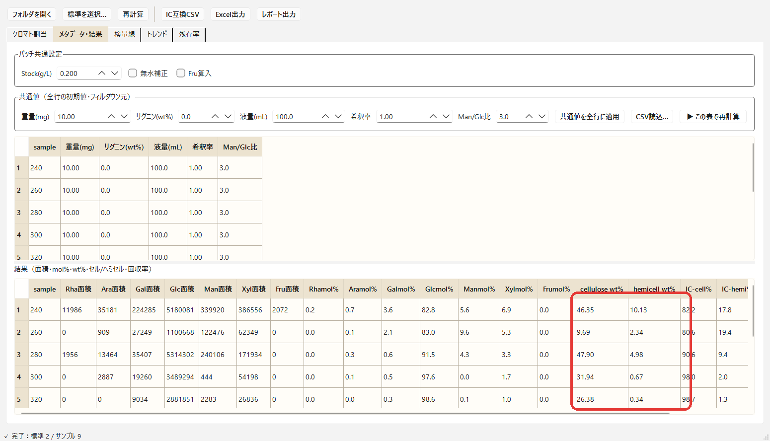Generate a report with レポート出力

coord(279,14)
